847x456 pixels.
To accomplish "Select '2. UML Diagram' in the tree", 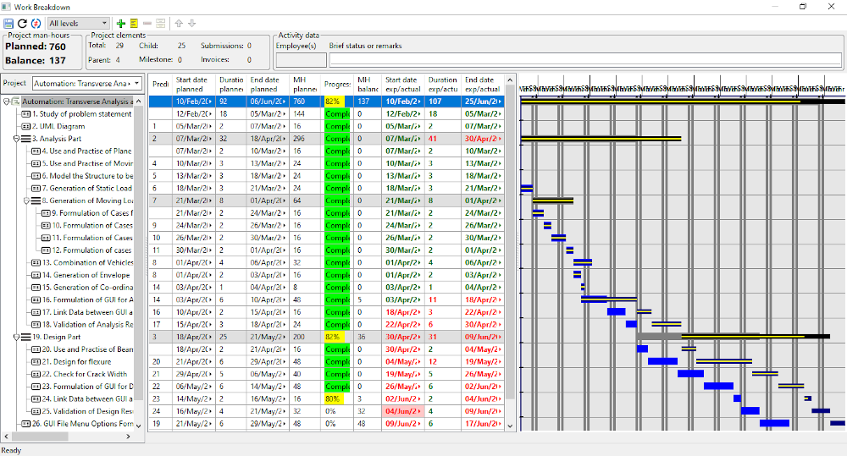I will pyautogui.click(x=58, y=126).
